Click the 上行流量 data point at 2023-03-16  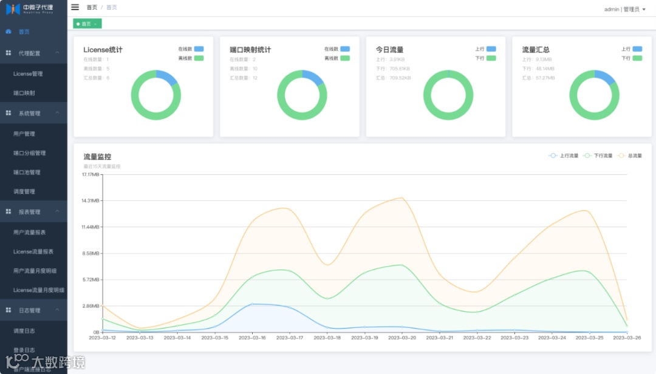pos(252,304)
